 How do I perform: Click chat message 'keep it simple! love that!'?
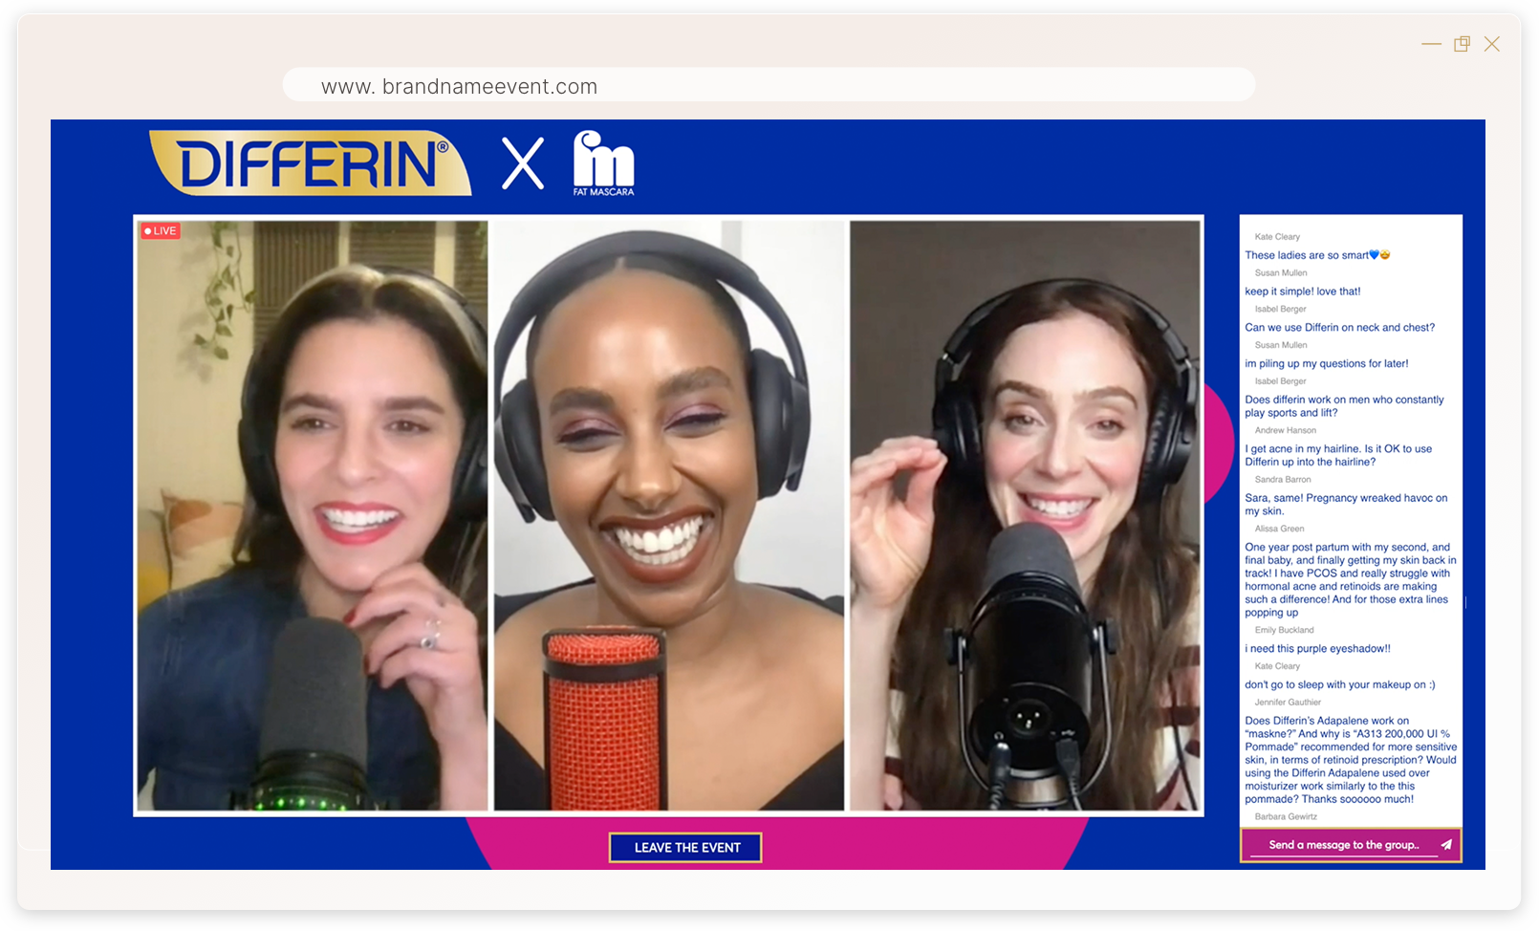tap(1302, 292)
